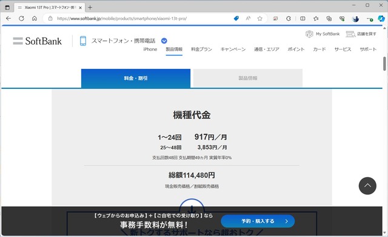Jump back to top with arrow button
388x237 pixels.
[x=367, y=186]
